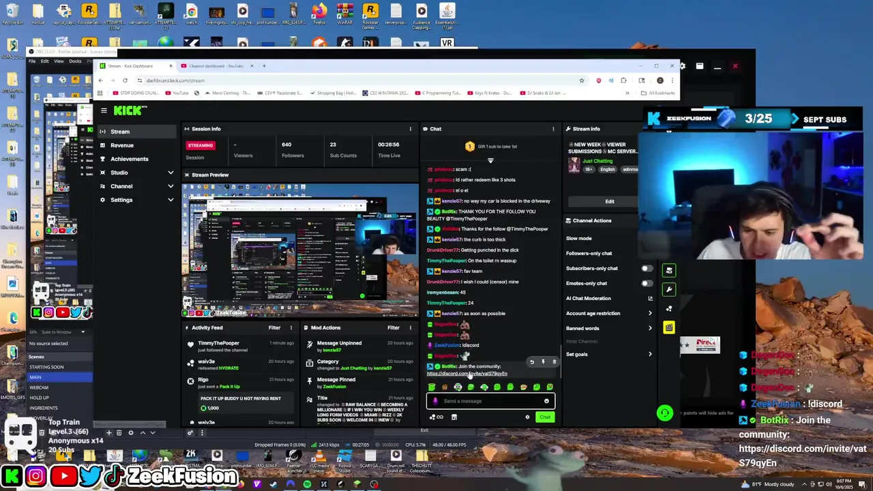Click the green screen-layout icon in side strip

click(669, 271)
